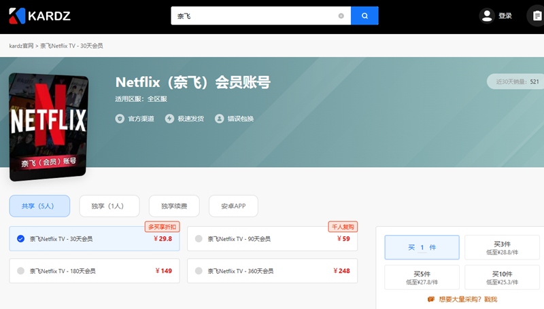Viewport: 544px width, 309px height.
Task: Click the bulk purchase chat icon
Action: [431, 299]
